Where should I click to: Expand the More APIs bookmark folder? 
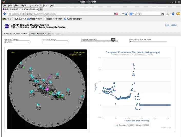(x=34, y=19)
